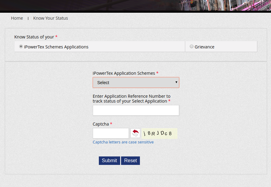This screenshot has width=271, height=187.
Task: Go to Home in the breadcrumb
Action: point(17,18)
